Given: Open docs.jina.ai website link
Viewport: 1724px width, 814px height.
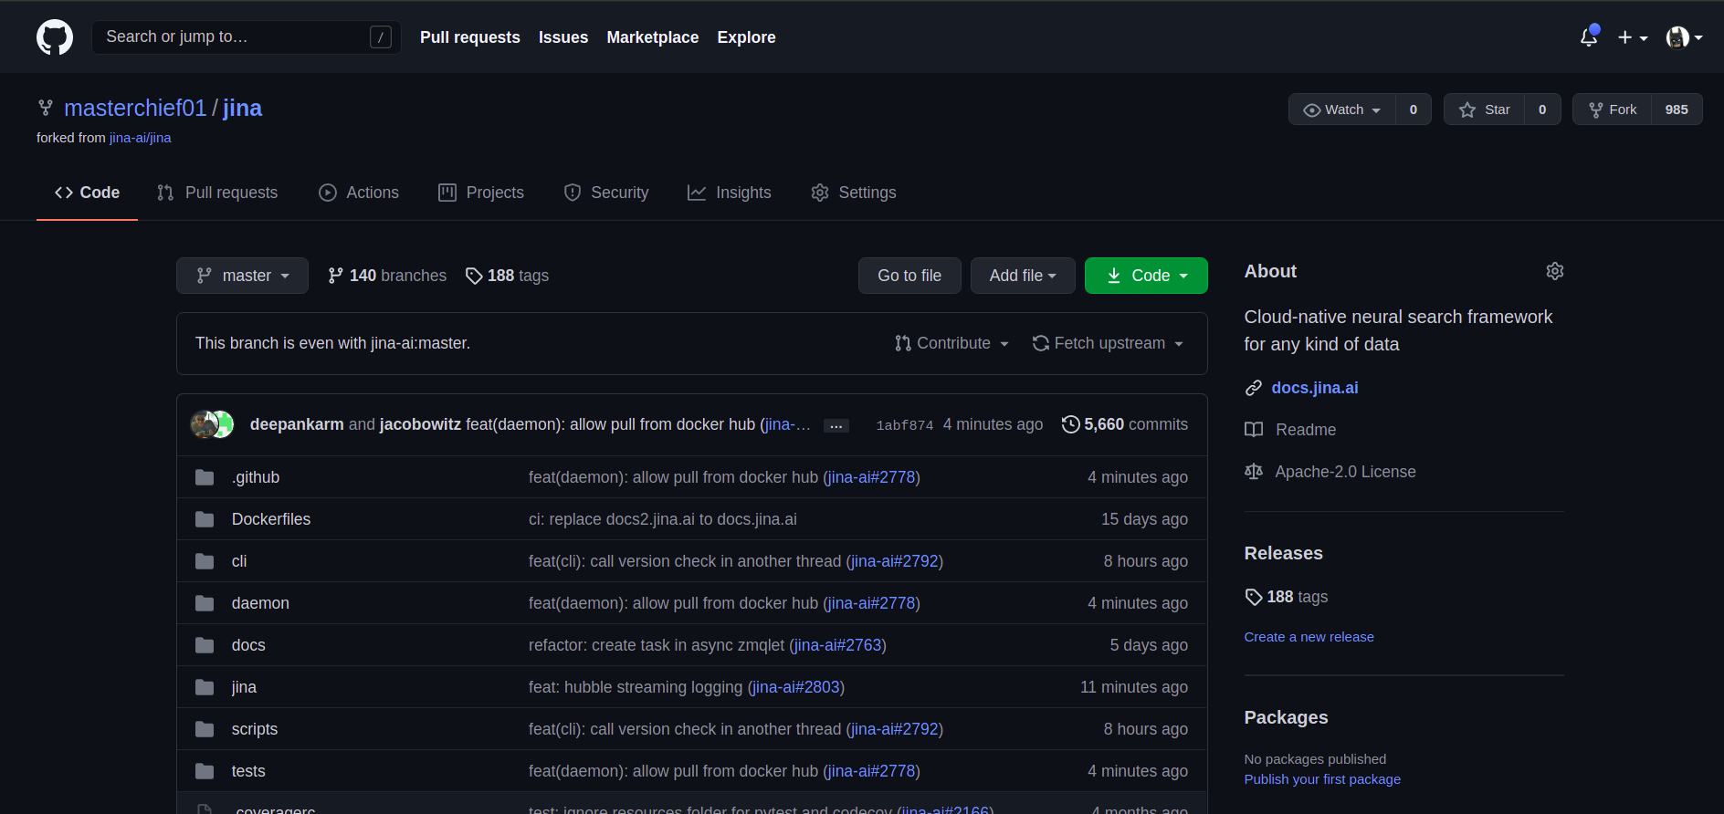Looking at the screenshot, I should point(1315,388).
